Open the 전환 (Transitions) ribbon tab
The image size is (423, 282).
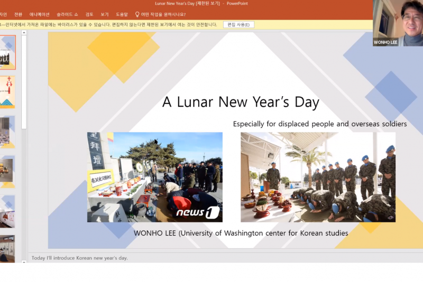coord(18,14)
